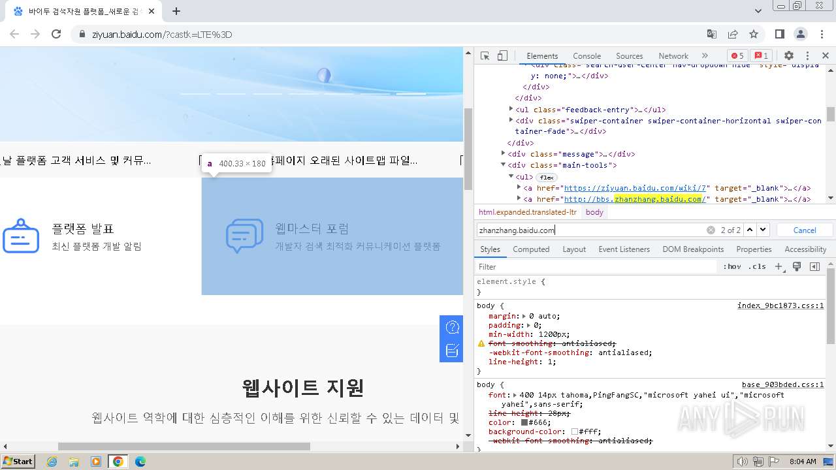The height and width of the screenshot is (470, 836).
Task: Bookmark this tab with the star
Action: pos(754,34)
